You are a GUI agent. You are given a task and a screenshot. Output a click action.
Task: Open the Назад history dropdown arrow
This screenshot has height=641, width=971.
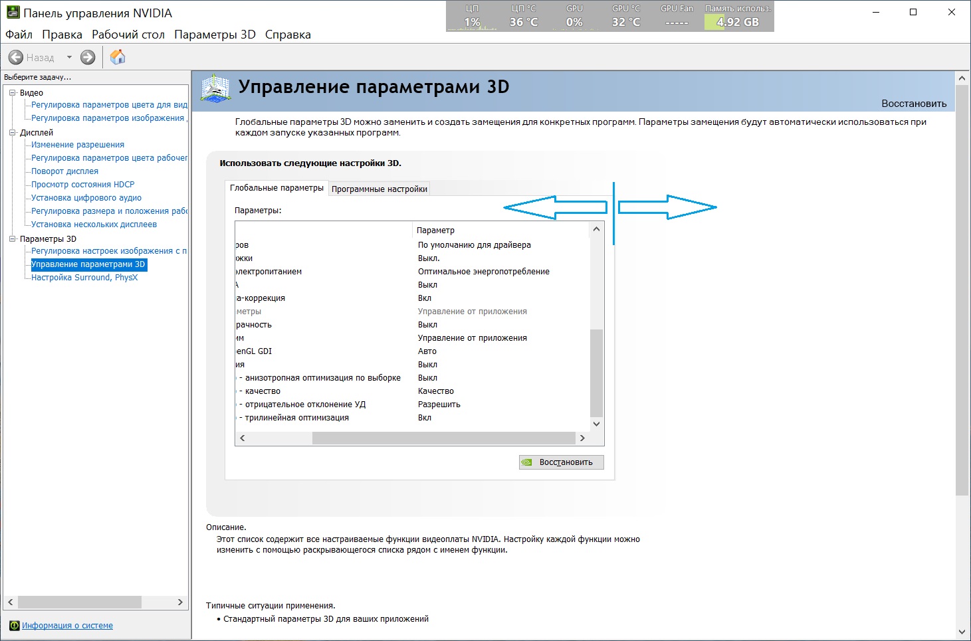[69, 58]
